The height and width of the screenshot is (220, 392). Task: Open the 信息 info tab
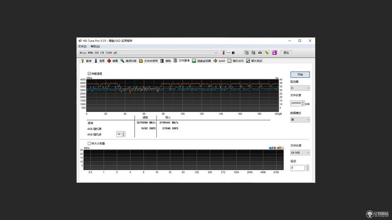tap(99, 61)
